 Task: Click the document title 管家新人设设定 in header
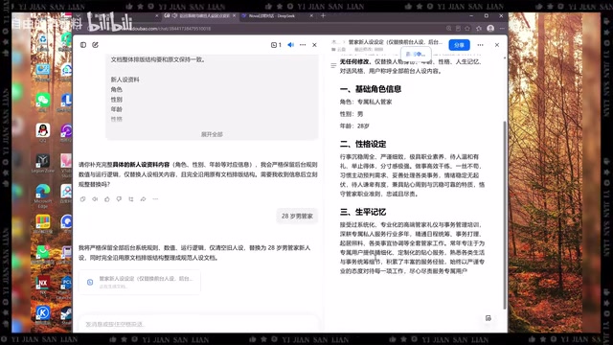[395, 42]
